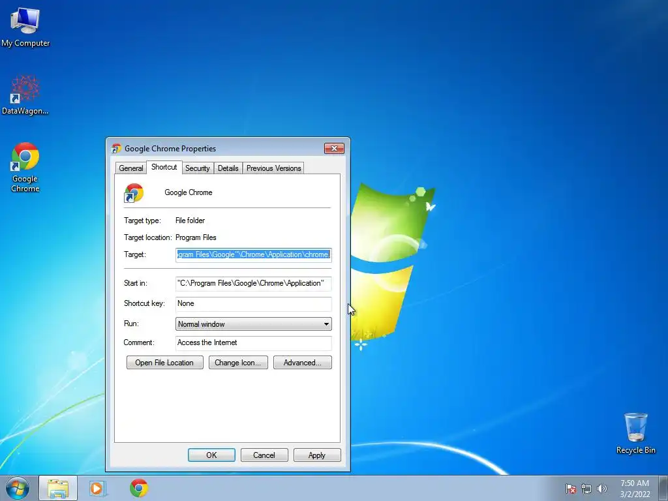The image size is (668, 501).
Task: Focus the Shortcut key field
Action: [254, 304]
